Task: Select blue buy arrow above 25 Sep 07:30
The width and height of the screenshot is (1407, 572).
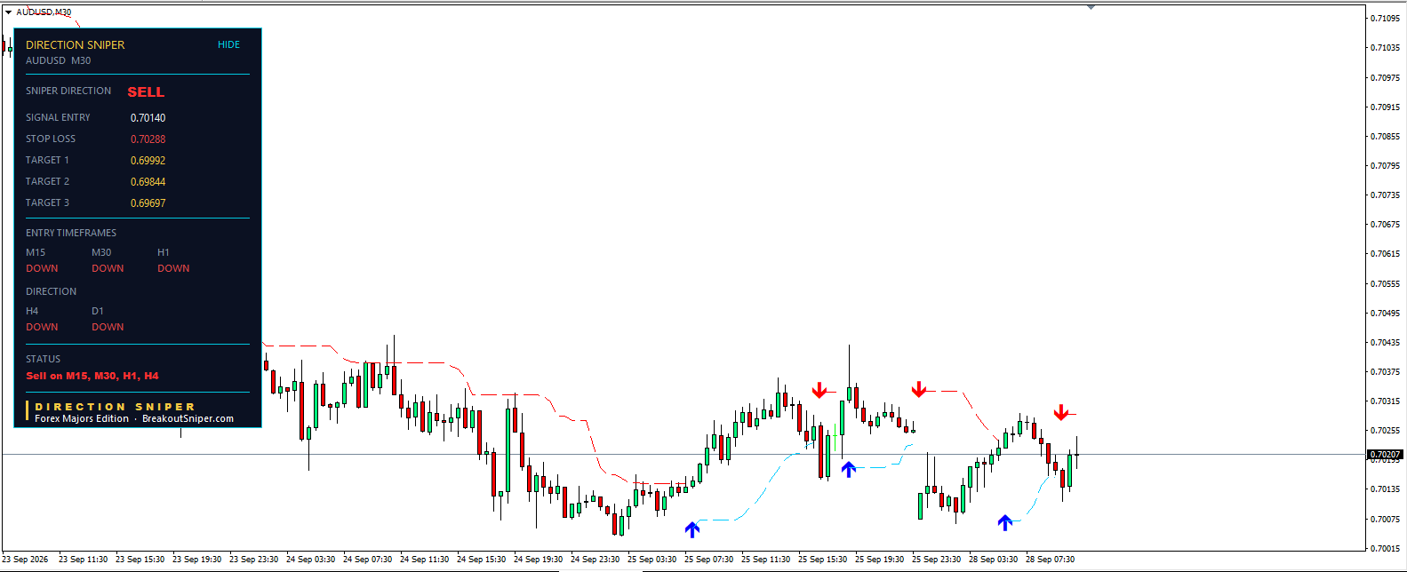Action: (x=692, y=529)
